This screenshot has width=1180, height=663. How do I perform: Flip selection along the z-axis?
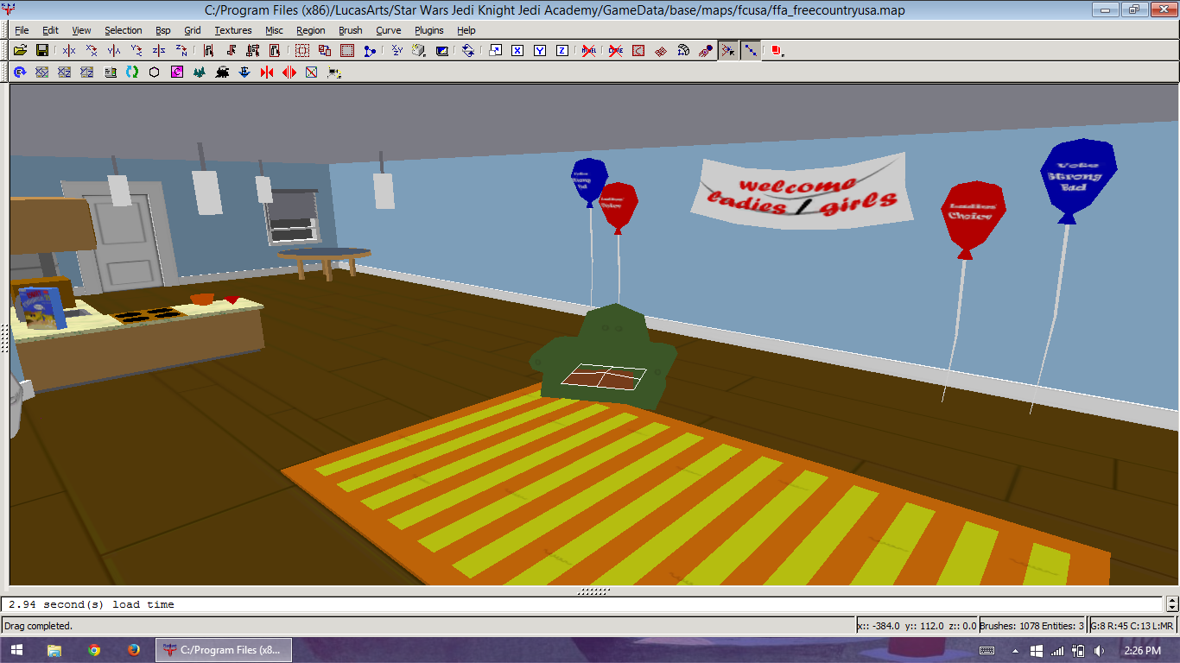coord(159,51)
